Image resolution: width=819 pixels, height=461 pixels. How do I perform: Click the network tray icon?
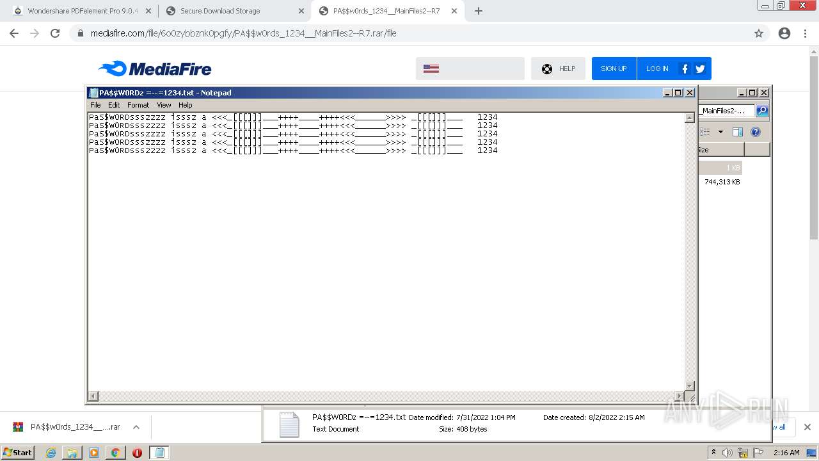click(x=743, y=453)
